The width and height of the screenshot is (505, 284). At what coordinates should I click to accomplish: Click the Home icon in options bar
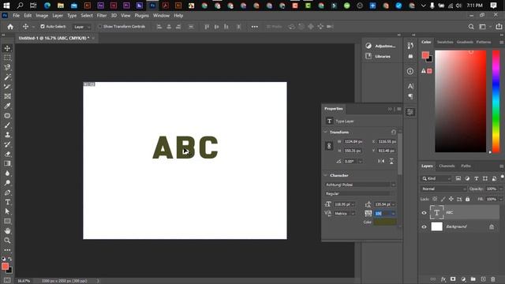pyautogui.click(x=10, y=27)
